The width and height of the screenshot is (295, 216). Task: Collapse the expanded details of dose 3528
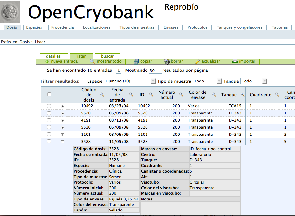(x=63, y=141)
